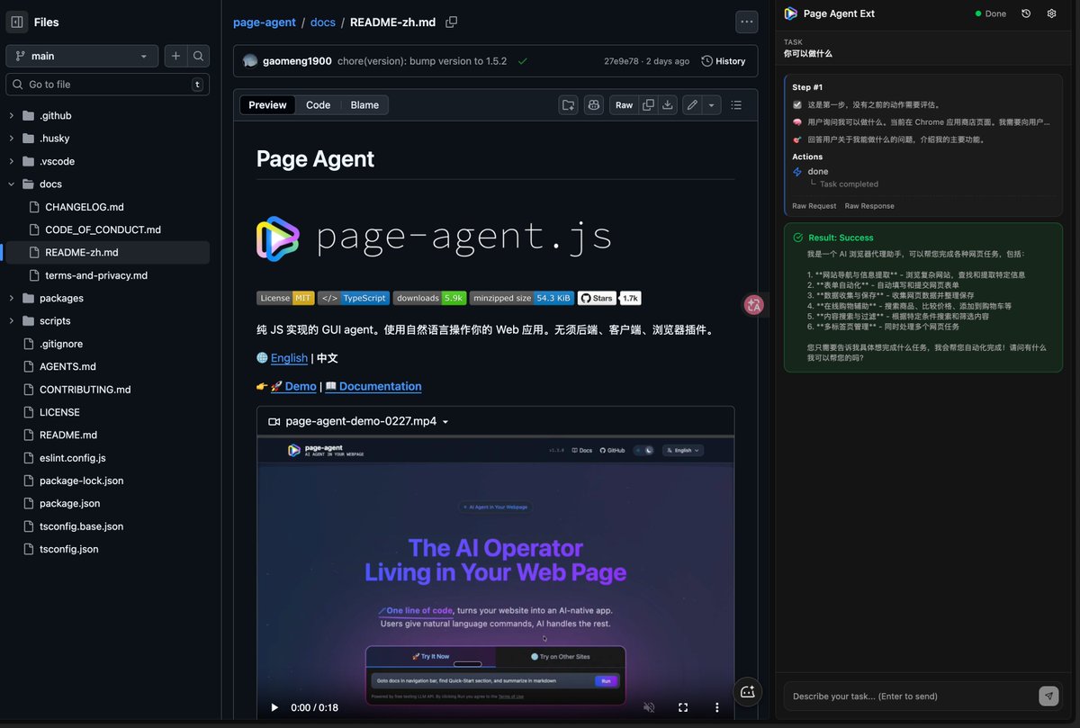Screen dimensions: 1080x728
Task: Open AGENTS.md in the tree
Action: tap(67, 367)
